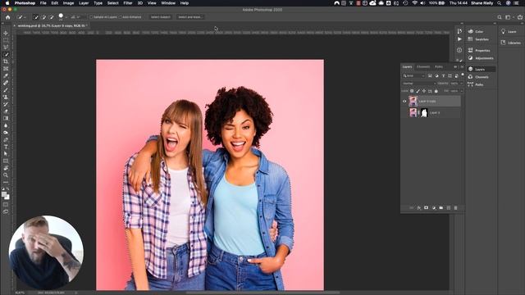Select the Crop tool
The height and width of the screenshot is (295, 525).
6,61
